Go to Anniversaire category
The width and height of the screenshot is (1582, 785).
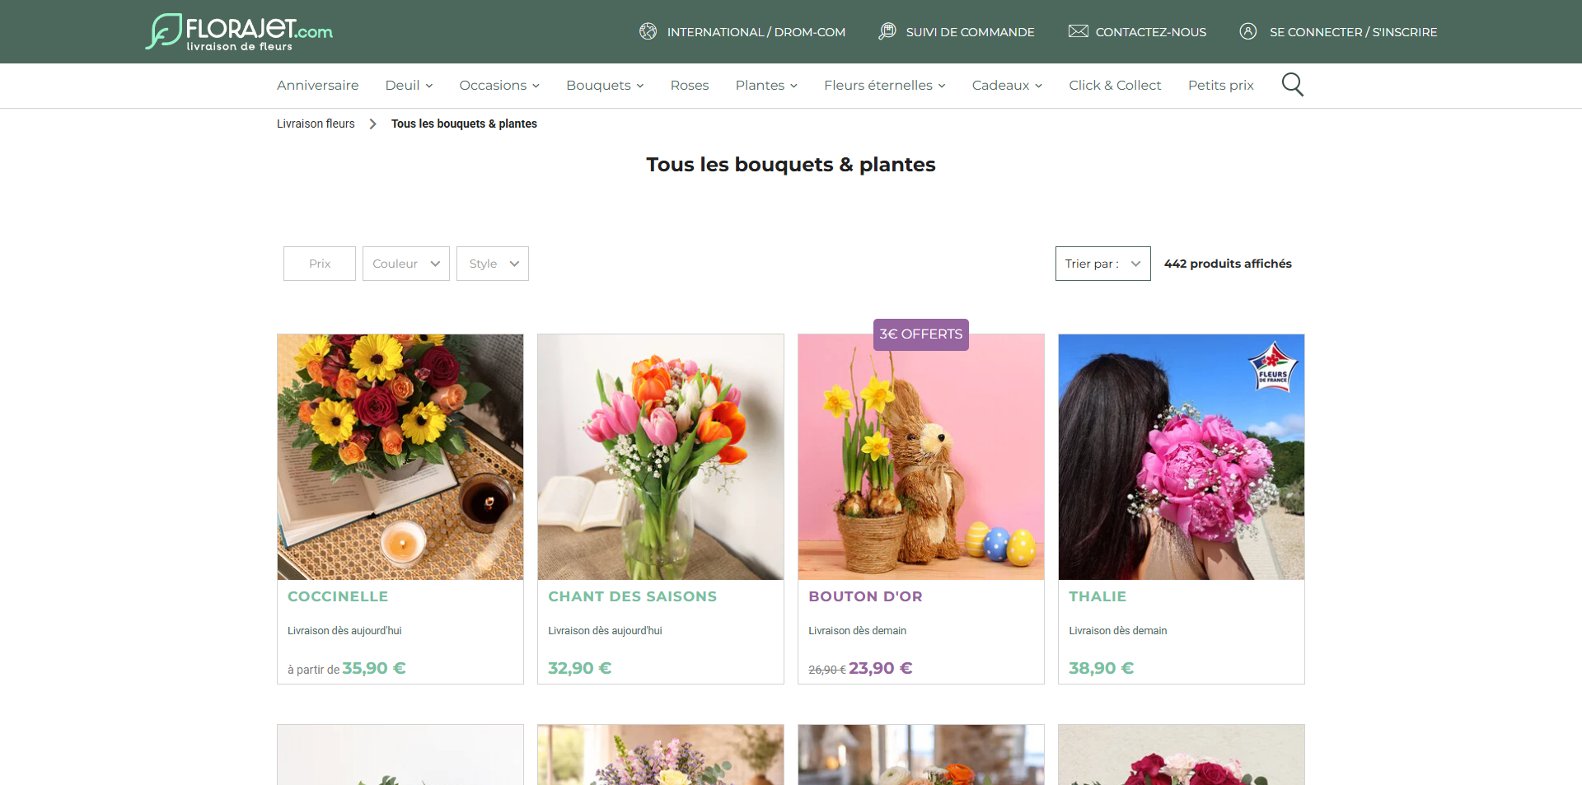(x=318, y=85)
